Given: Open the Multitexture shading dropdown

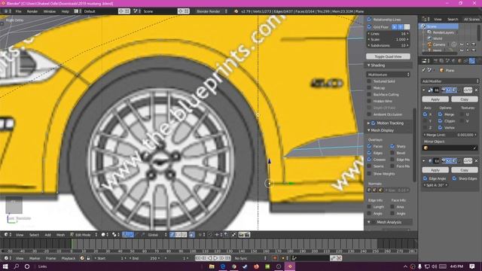Looking at the screenshot, I should click(x=389, y=75).
